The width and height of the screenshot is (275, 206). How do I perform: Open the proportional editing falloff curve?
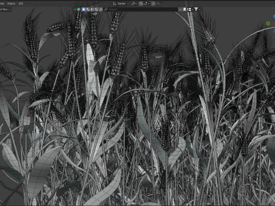pos(158,3)
